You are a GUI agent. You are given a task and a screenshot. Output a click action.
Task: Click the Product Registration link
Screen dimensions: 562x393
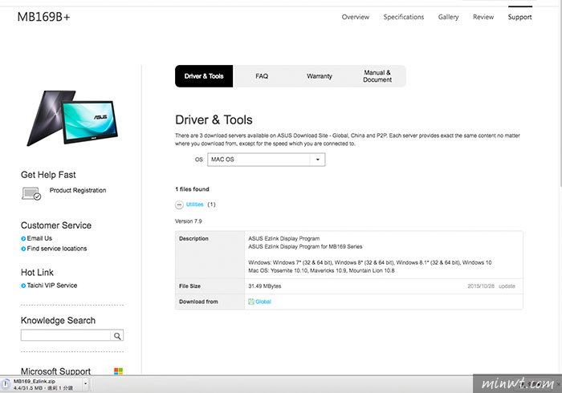(78, 190)
